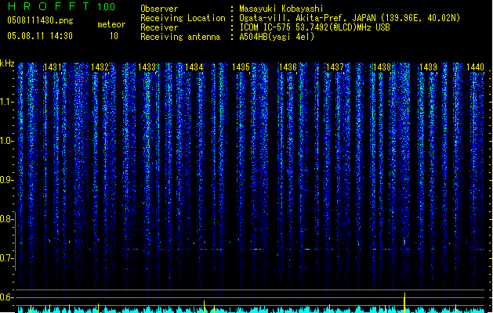Click the timestamp 05.08.11 14:30

[40, 36]
